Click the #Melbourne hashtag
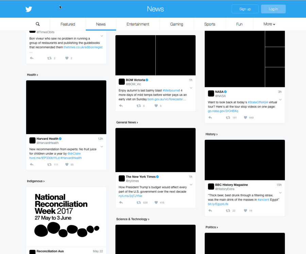This screenshot has width=306, height=254. pos(171,90)
